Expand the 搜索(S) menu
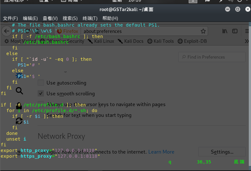The height and width of the screenshot is (171, 251). pos(70,18)
